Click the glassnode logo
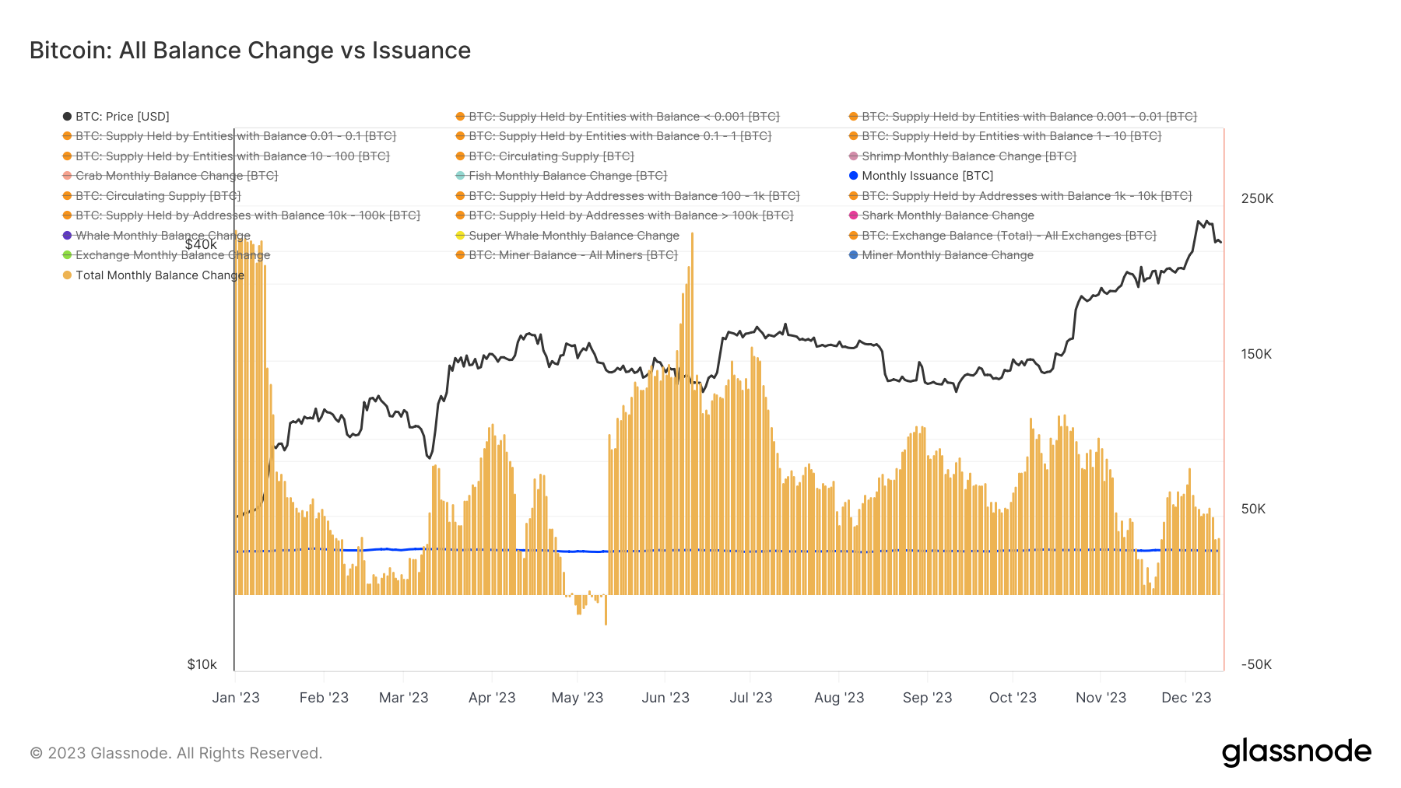The image size is (1401, 788). (x=1296, y=752)
